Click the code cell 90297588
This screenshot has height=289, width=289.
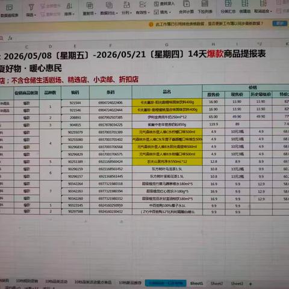75,211
